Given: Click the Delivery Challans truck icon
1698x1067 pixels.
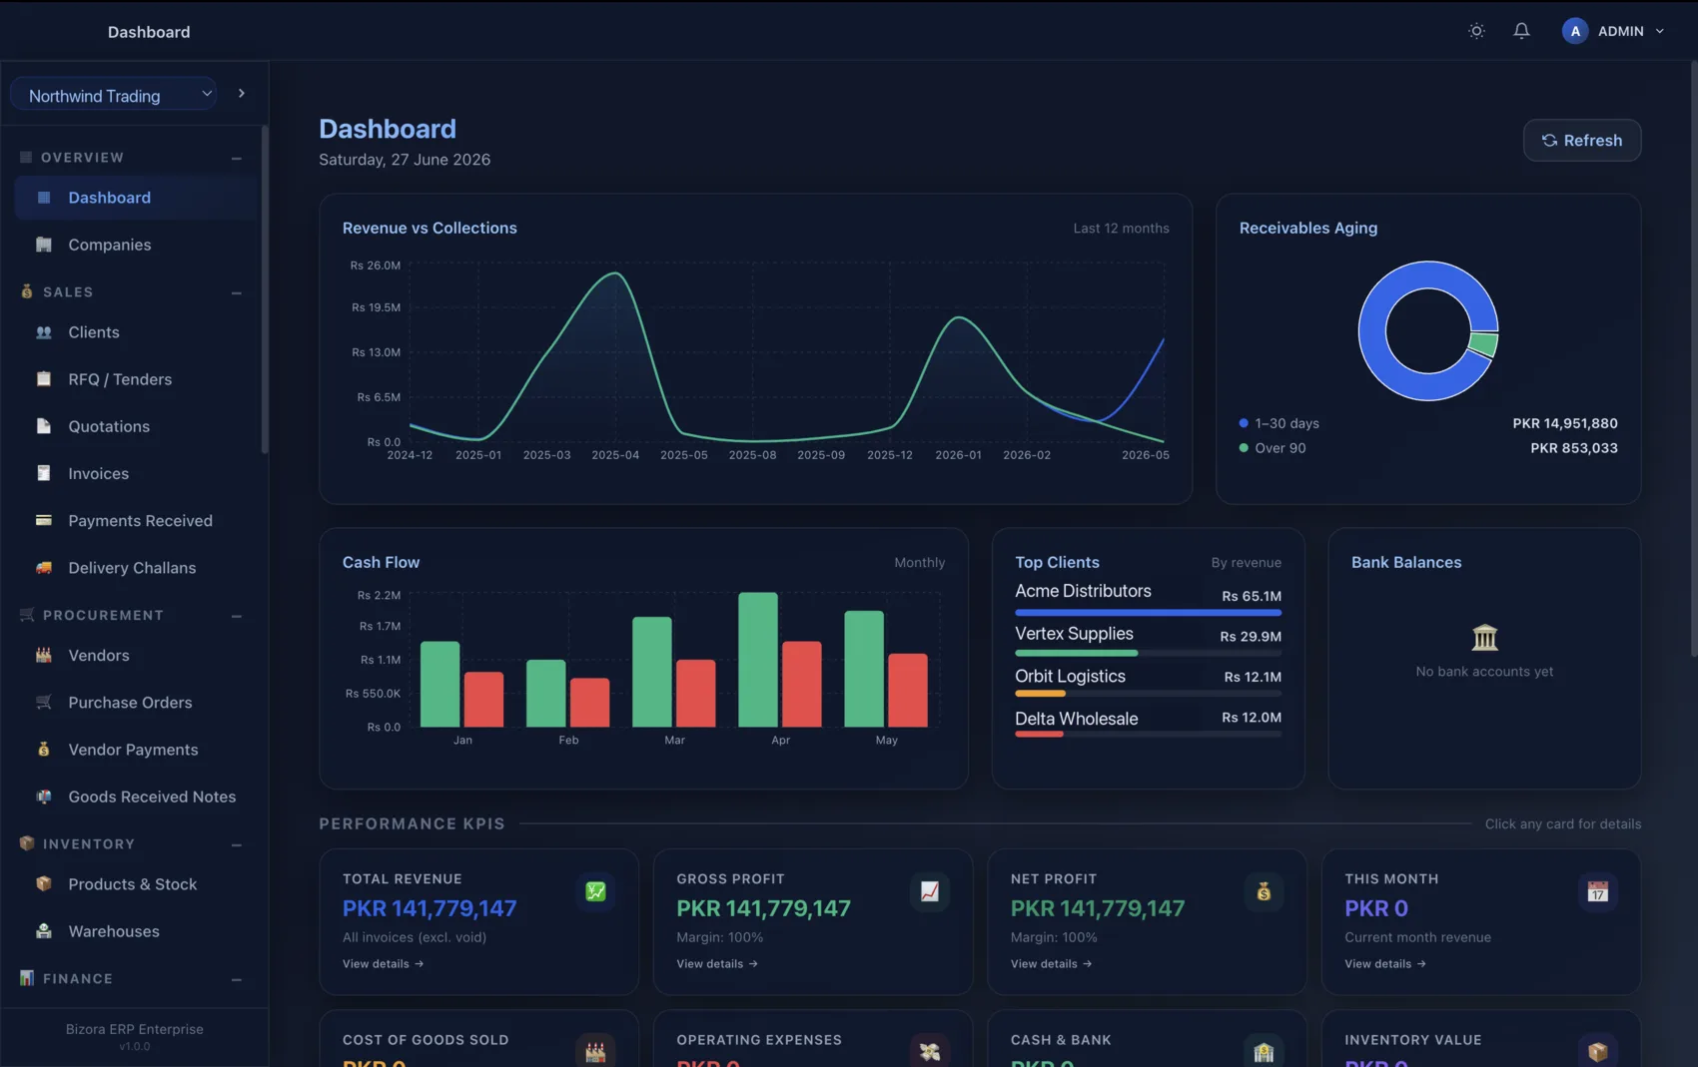Looking at the screenshot, I should tap(43, 568).
